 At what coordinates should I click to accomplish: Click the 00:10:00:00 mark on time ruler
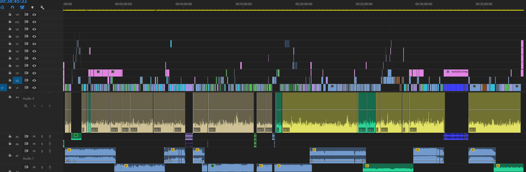(183, 4)
